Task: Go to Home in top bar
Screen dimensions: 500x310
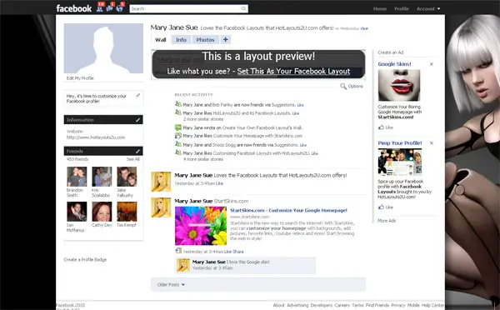Action: click(380, 9)
